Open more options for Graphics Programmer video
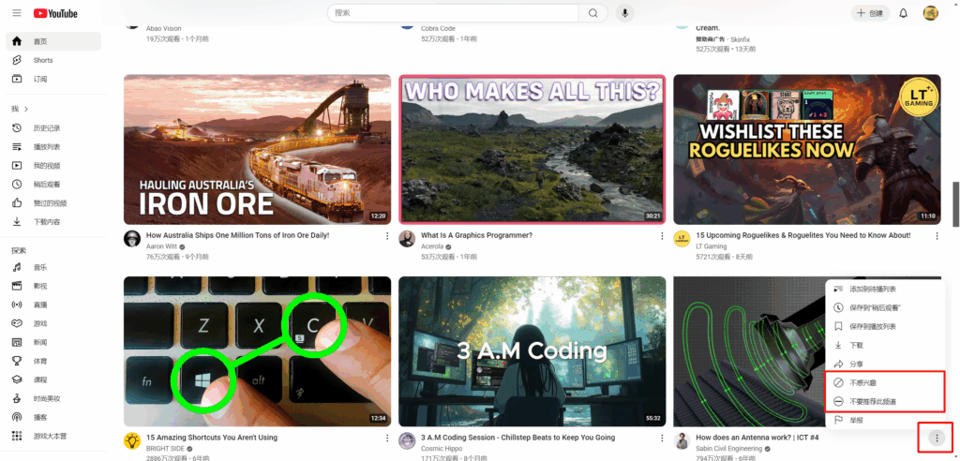The image size is (960, 461). coord(662,236)
